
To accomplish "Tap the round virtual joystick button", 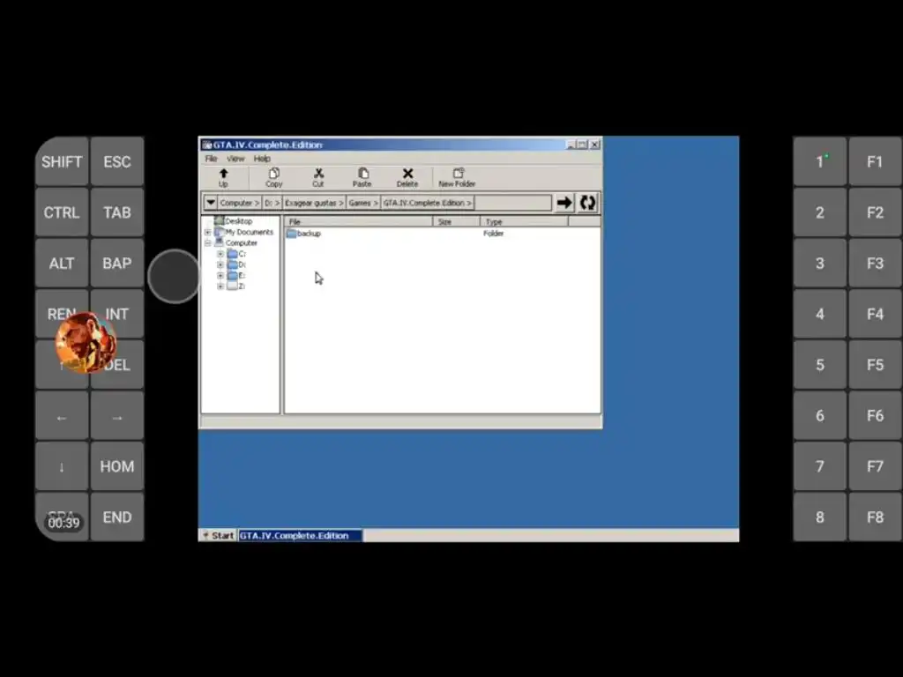I will (x=174, y=276).
